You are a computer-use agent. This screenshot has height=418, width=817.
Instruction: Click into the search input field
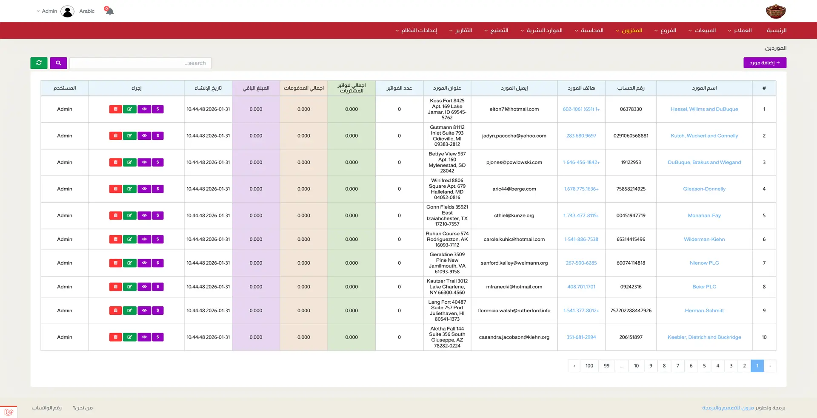pyautogui.click(x=140, y=63)
